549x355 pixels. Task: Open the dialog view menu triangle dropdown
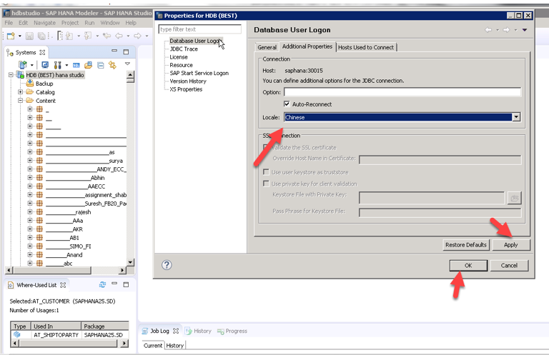(525, 30)
